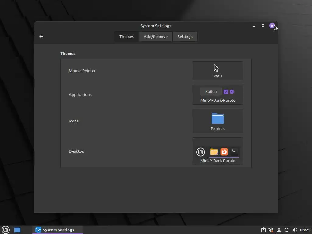
Task: Switch to the Themes tab
Action: click(x=126, y=37)
